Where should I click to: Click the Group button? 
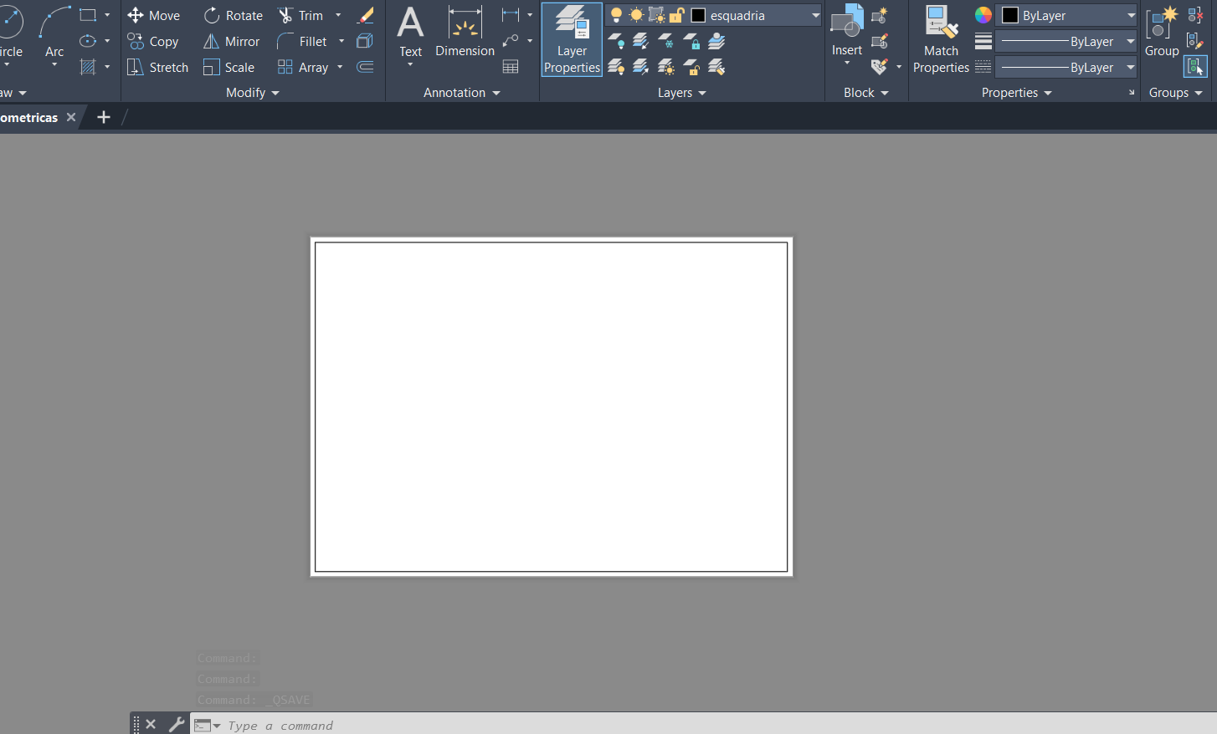pyautogui.click(x=1161, y=33)
